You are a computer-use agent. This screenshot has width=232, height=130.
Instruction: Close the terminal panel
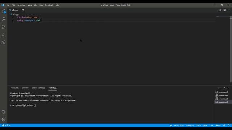pos(228,88)
